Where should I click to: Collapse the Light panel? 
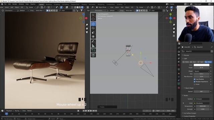click(x=185, y=59)
